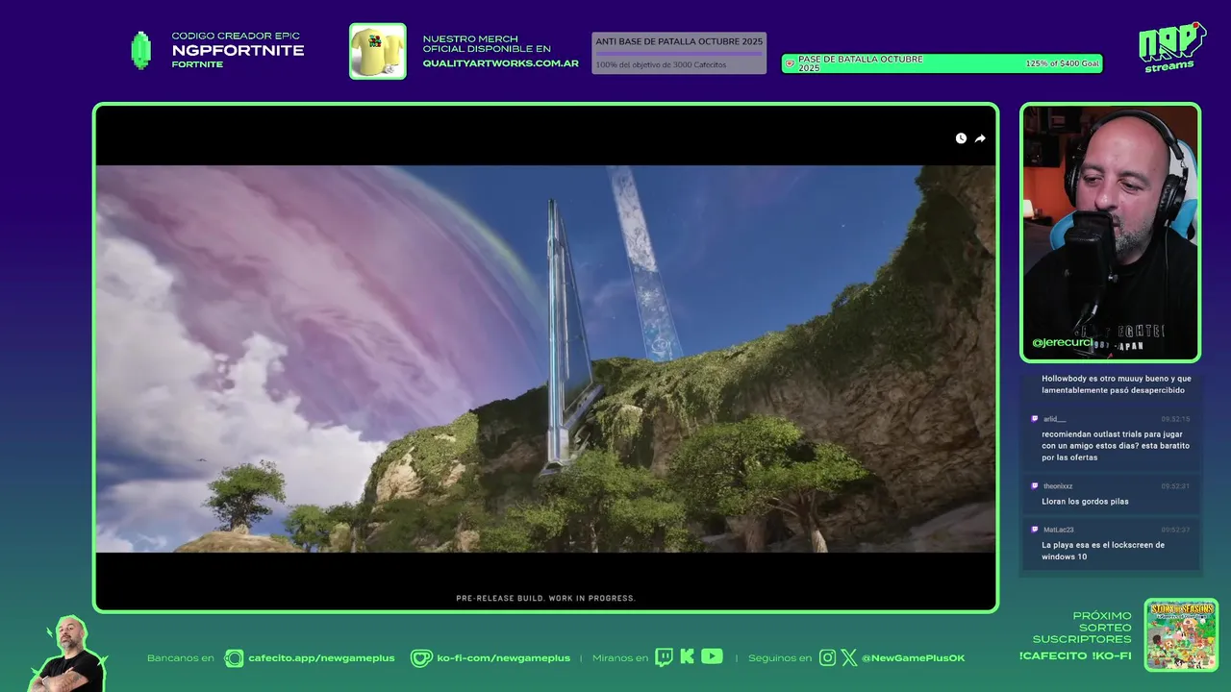The width and height of the screenshot is (1231, 692).
Task: Click the '100% del objetivo de 3000 Cafecitos' text
Action: click(x=661, y=65)
